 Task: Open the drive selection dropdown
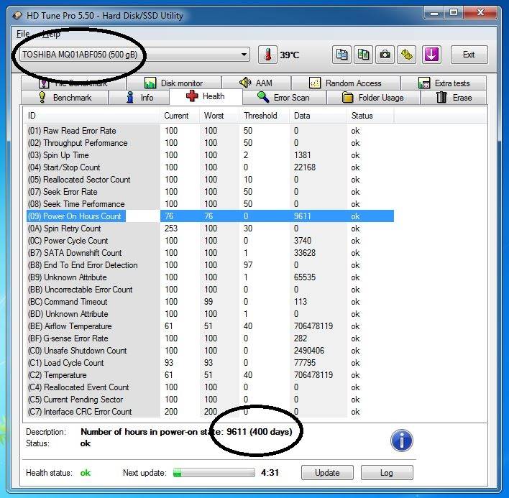tap(134, 55)
